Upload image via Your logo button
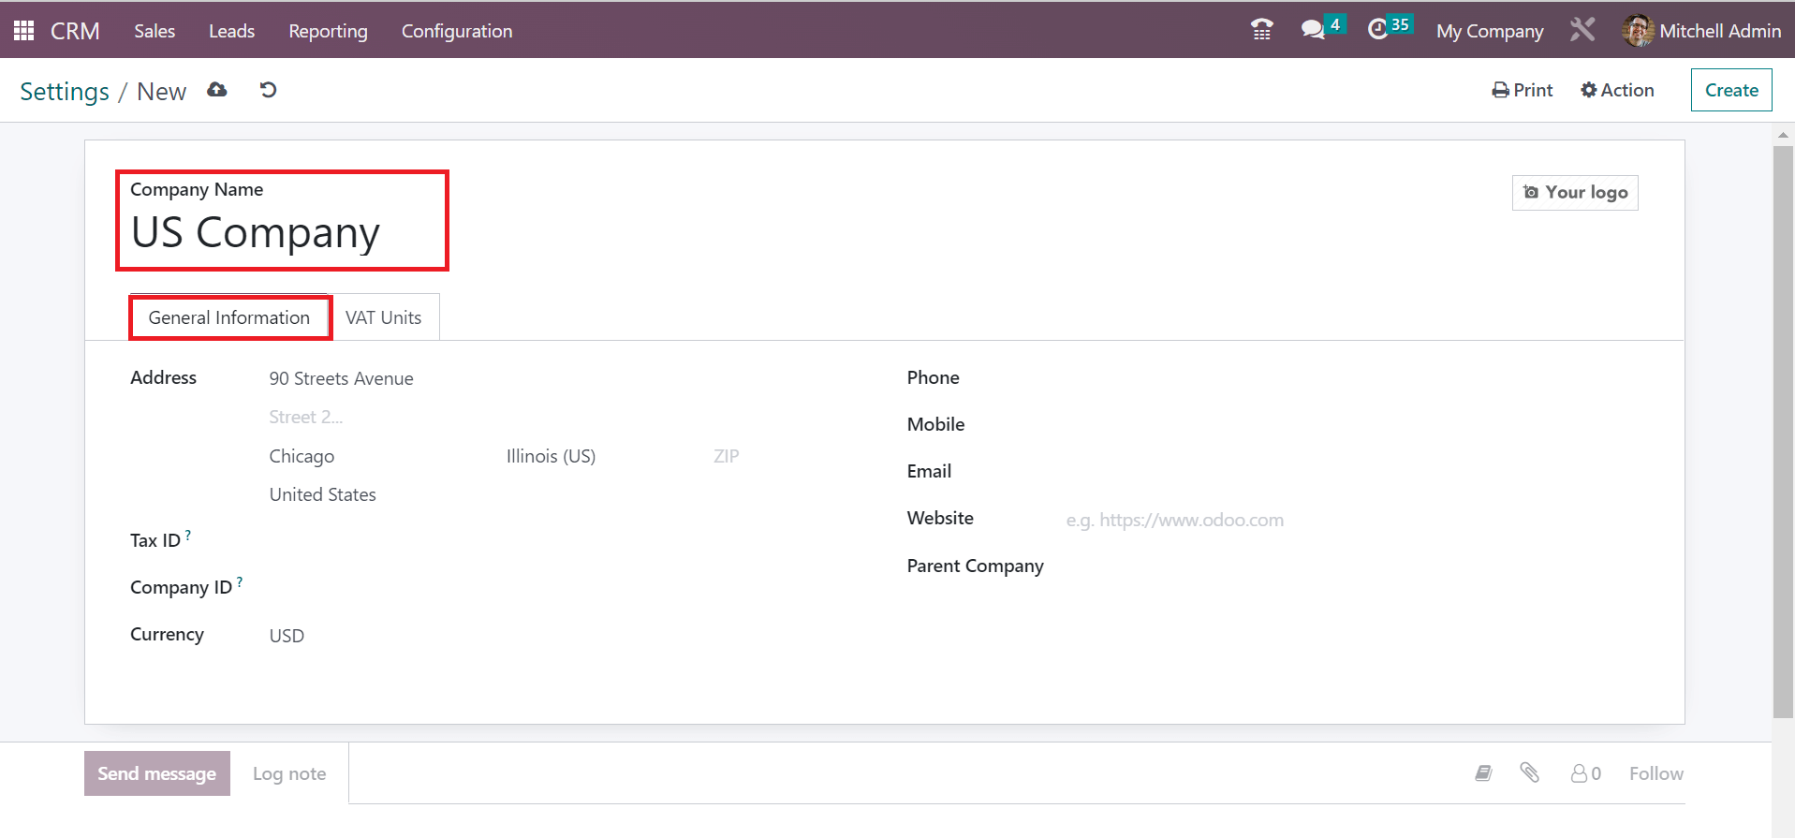Screen dimensions: 1795x838 pos(1575,193)
